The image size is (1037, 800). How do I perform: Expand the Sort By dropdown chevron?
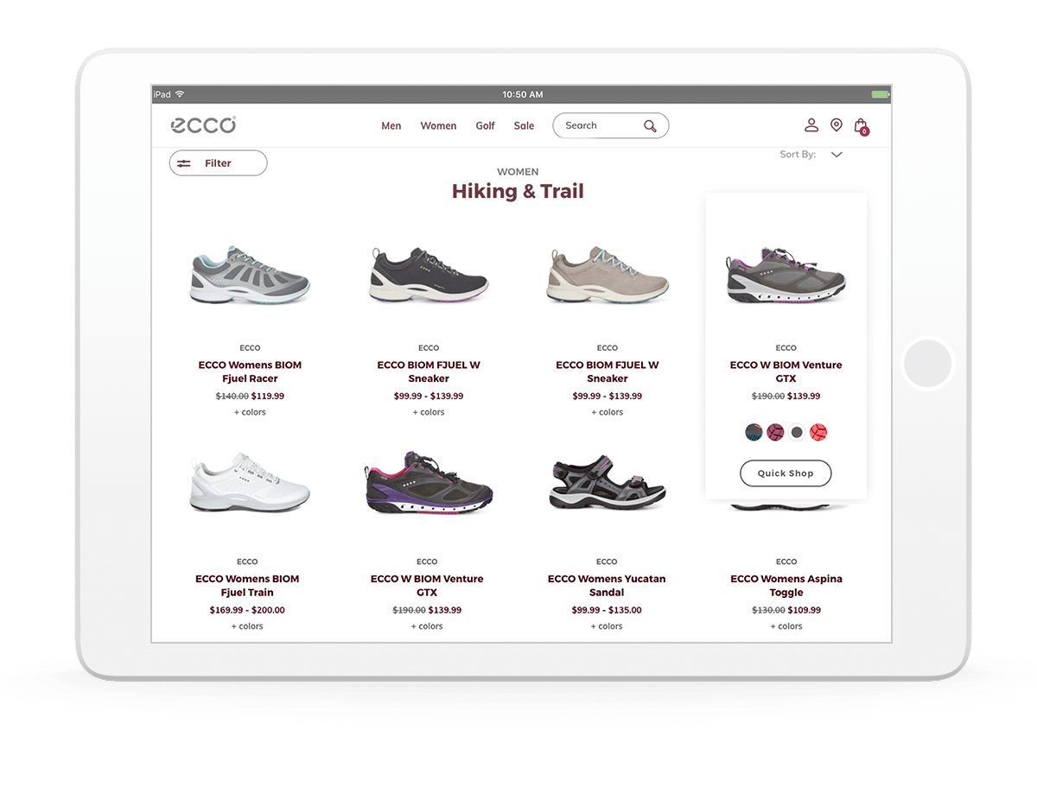[836, 155]
